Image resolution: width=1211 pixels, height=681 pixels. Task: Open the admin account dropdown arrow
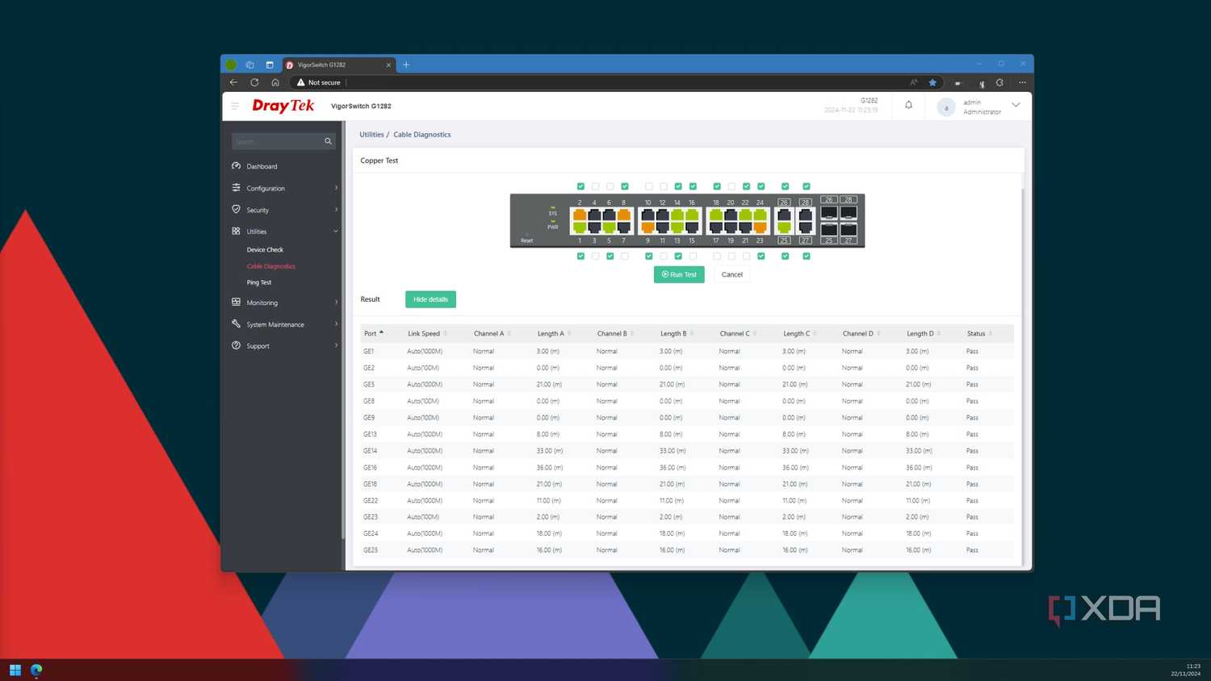click(x=1016, y=105)
